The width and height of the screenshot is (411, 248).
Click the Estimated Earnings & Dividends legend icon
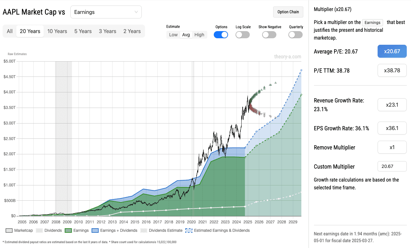tap(189, 230)
